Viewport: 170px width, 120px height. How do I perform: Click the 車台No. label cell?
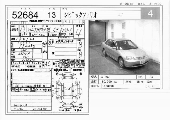click(95, 86)
